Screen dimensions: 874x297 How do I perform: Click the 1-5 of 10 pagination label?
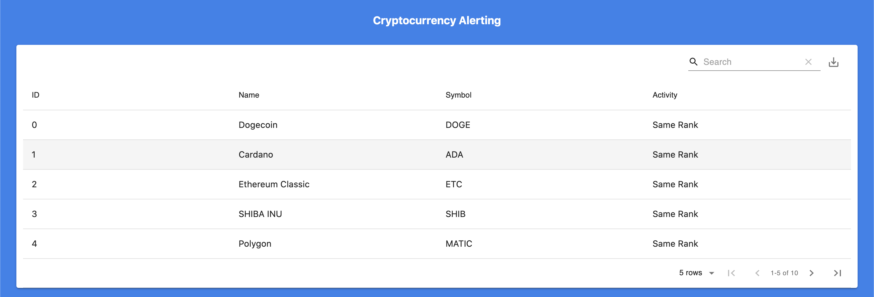coord(784,273)
